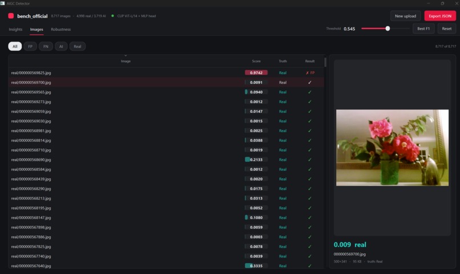Click the New upload button
Image resolution: width=460 pixels, height=274 pixels.
tap(405, 16)
